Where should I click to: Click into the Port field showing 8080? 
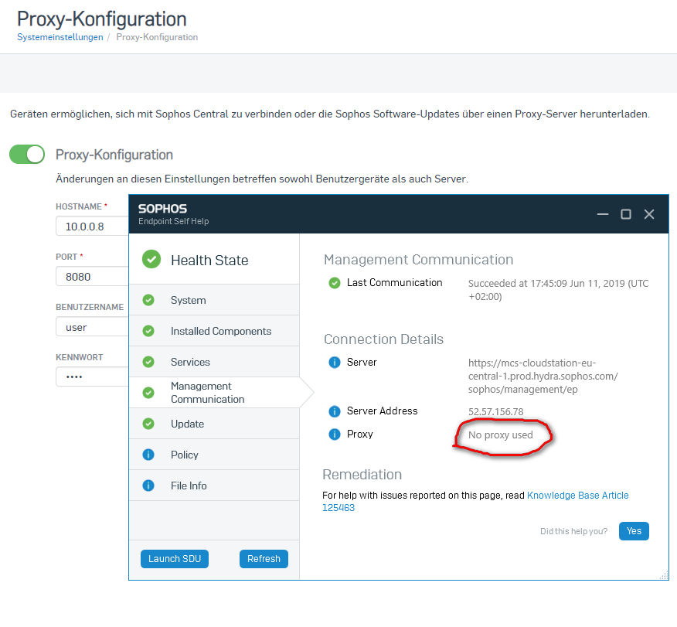92,276
